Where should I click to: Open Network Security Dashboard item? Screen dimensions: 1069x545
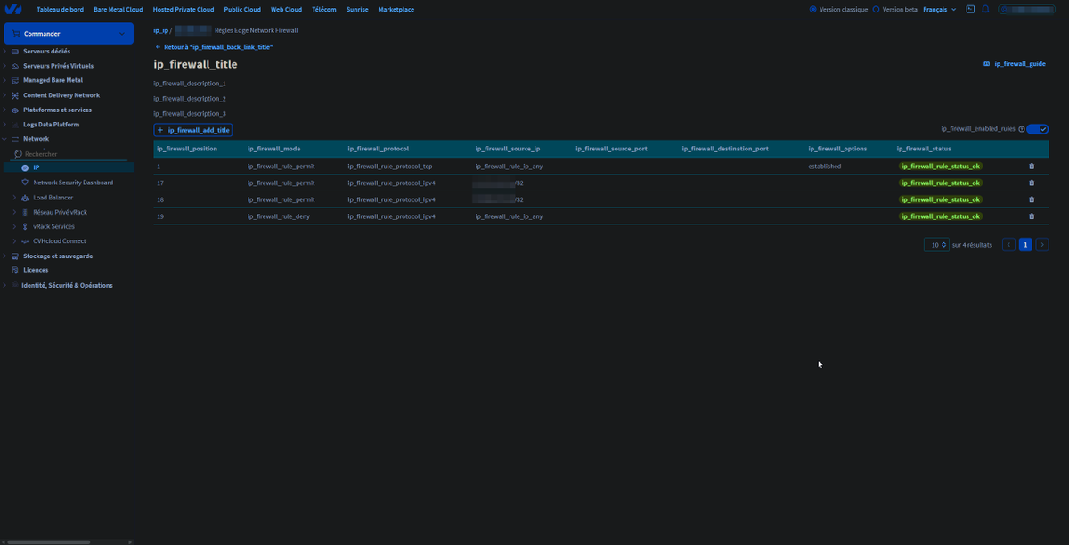73,183
